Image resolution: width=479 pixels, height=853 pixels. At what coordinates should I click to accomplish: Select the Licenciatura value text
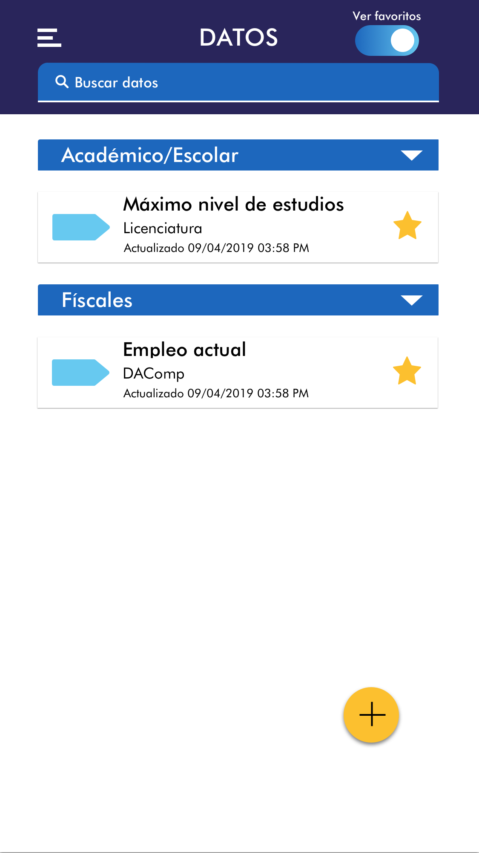pos(163,228)
